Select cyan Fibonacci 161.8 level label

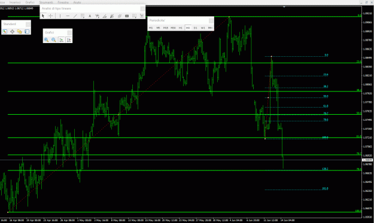point(325,188)
